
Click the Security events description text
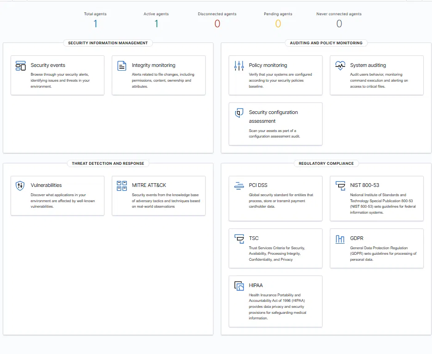(x=60, y=80)
